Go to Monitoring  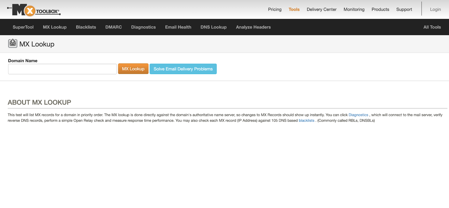pyautogui.click(x=354, y=9)
